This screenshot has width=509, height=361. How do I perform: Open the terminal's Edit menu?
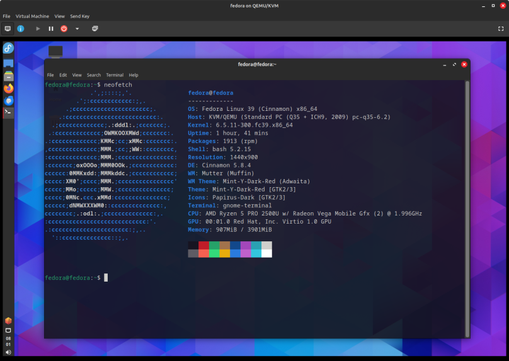click(x=63, y=75)
